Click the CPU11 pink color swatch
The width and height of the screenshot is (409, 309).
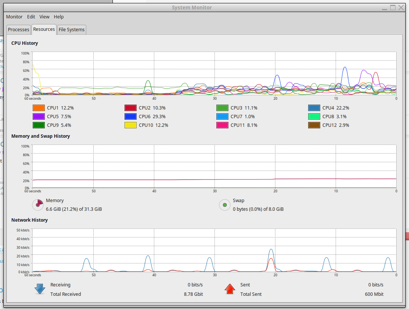[222, 125]
